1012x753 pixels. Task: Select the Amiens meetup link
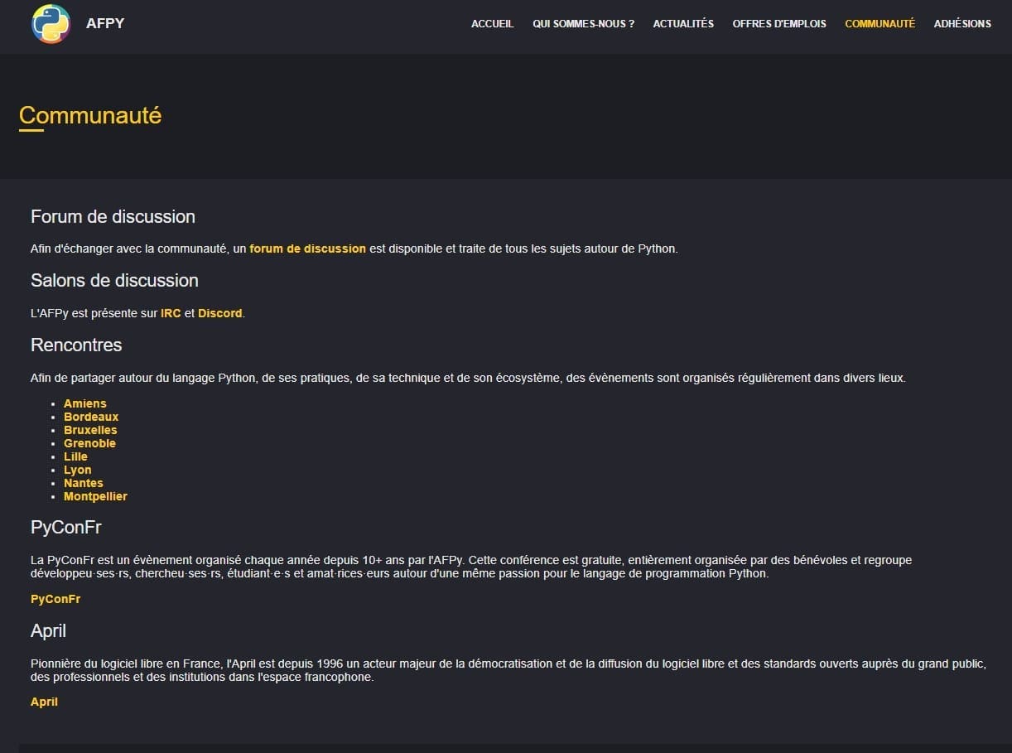point(85,403)
